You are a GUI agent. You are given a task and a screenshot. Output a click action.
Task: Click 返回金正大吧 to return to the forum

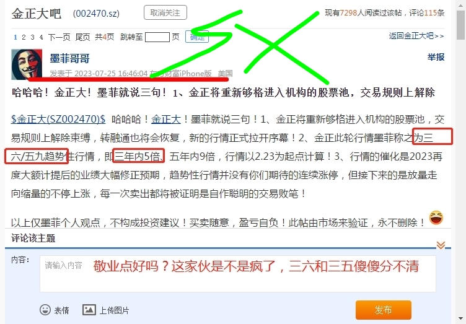416,36
